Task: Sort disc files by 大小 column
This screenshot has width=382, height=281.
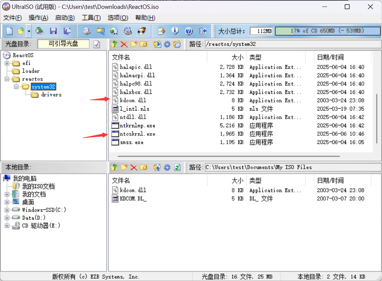Action: pos(227,57)
